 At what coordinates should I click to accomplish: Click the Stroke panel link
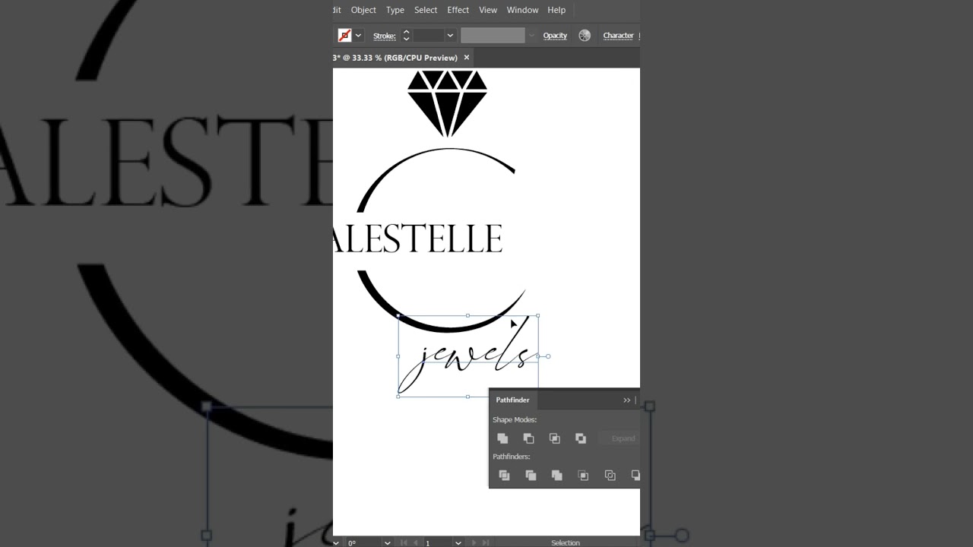(384, 36)
